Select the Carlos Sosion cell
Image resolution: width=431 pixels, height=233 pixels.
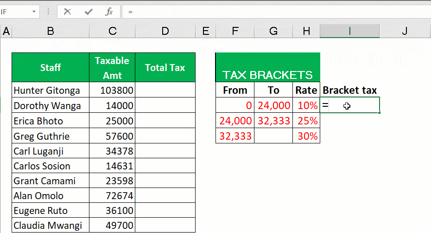[x=51, y=166]
